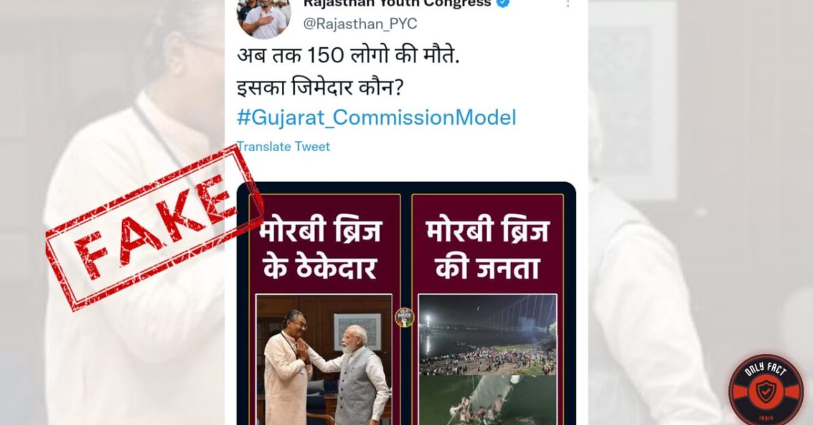This screenshot has width=813, height=425.
Task: Click man with glasses in small tweet photo
Action: point(286,366)
